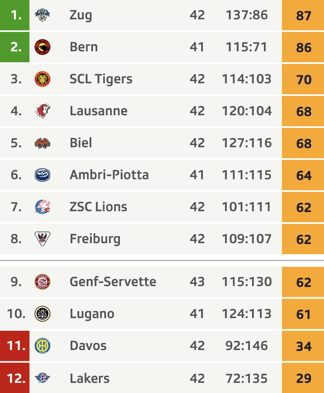
Task: Select the green rank 1 badge
Action: tap(14, 15)
